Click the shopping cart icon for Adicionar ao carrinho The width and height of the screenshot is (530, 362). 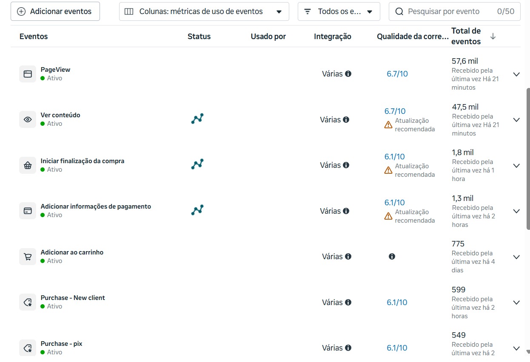[x=28, y=257]
